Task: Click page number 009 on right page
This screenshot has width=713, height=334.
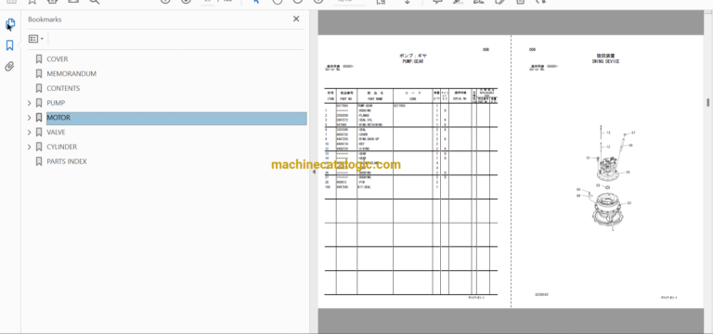Action: (x=532, y=49)
